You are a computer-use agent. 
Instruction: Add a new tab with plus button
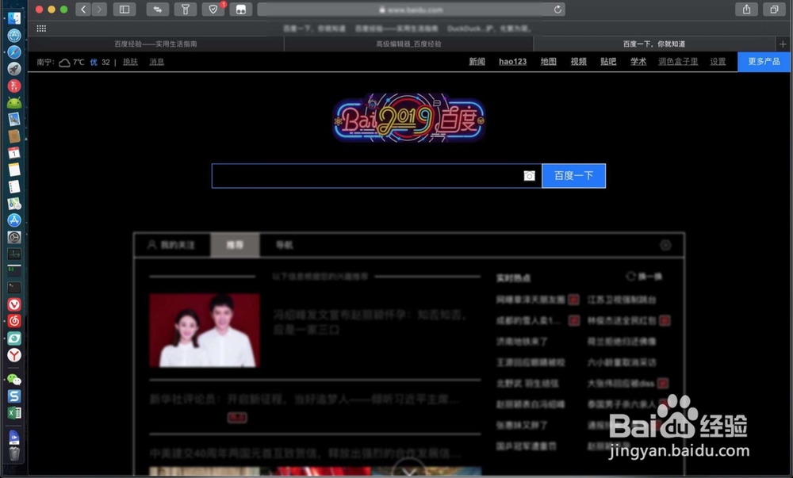783,44
